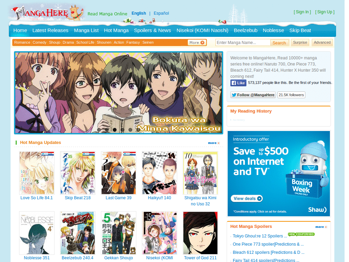Open Latest Releases in navigation bar
The height and width of the screenshot is (262, 349).
point(50,30)
